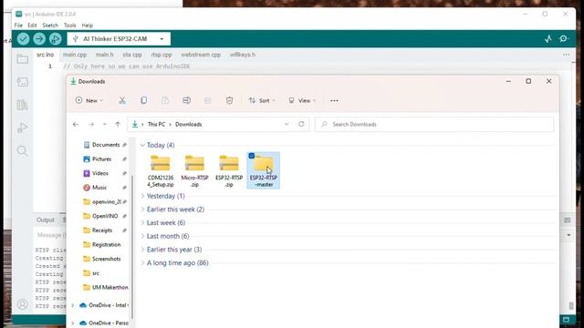Image resolution: width=584 pixels, height=328 pixels.
Task: Expand the Last month (6) group
Action: 142,236
